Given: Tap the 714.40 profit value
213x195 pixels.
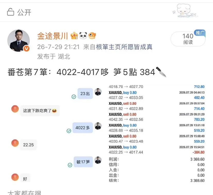Looking at the screenshot, I should pyautogui.click(x=199, y=109).
